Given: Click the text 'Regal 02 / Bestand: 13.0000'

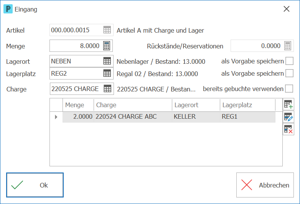Looking at the screenshot, I should coord(157,74).
